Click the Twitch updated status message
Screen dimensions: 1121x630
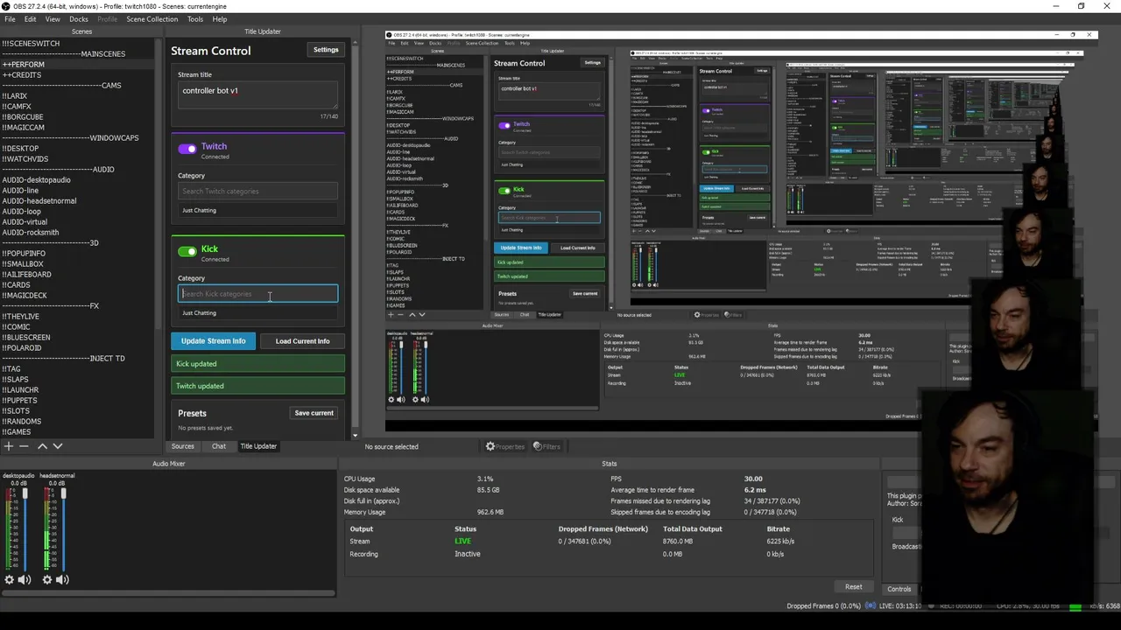pos(258,386)
